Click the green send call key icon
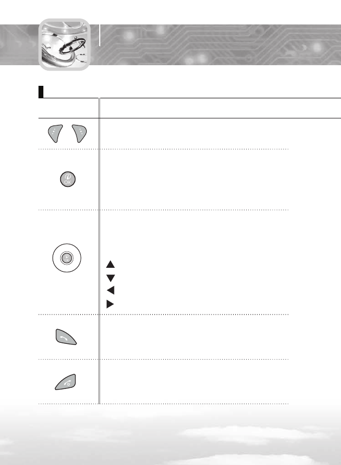 [66, 337]
